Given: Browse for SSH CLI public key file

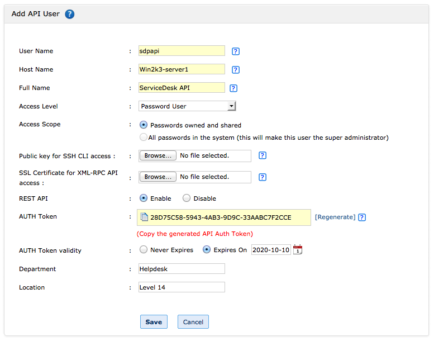Looking at the screenshot, I should [x=158, y=156].
